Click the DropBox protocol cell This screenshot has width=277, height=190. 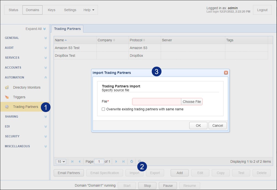(145, 56)
